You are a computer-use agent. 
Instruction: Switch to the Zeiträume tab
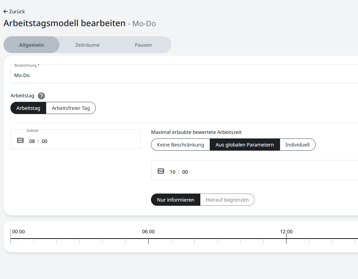87,45
